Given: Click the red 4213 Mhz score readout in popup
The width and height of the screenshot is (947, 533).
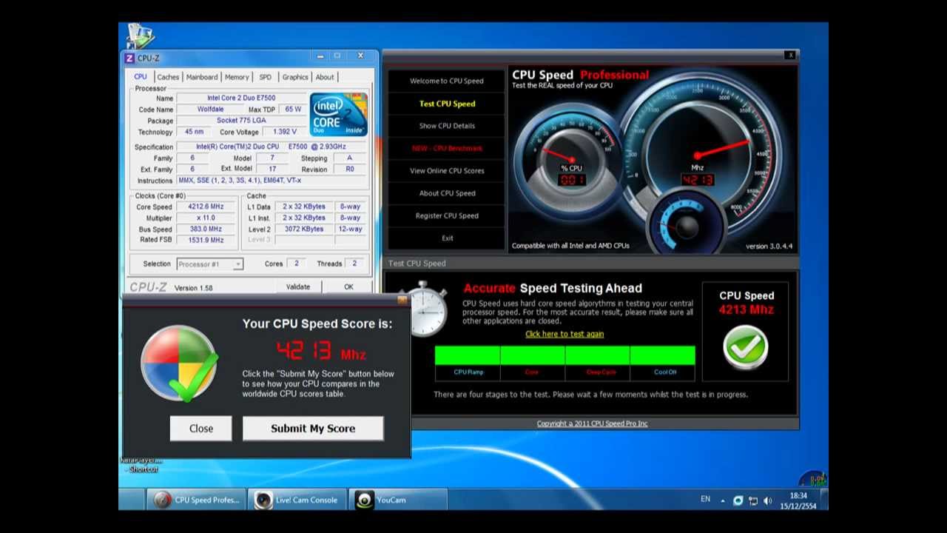Looking at the screenshot, I should 320,350.
